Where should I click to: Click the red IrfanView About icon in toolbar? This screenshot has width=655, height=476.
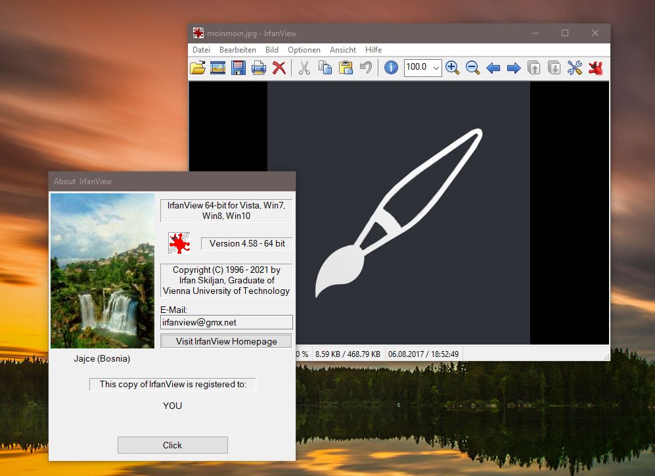(x=596, y=67)
